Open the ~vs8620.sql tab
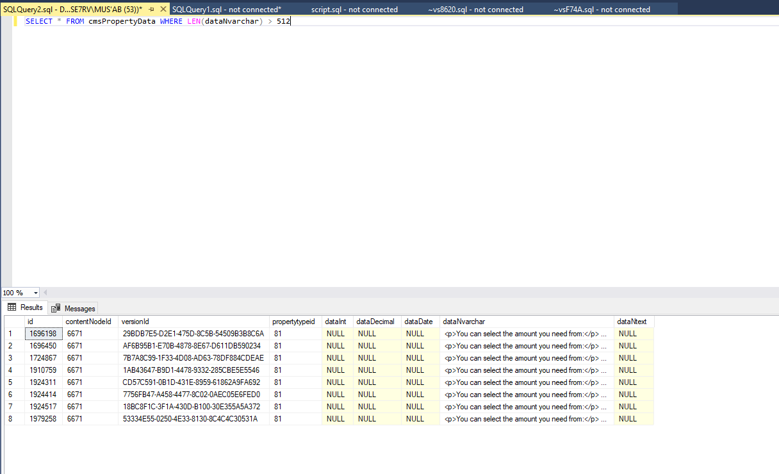This screenshot has width=779, height=474. [x=476, y=10]
